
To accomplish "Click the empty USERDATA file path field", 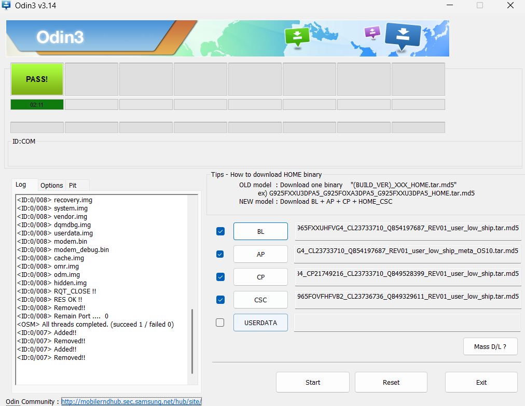I will (x=407, y=323).
